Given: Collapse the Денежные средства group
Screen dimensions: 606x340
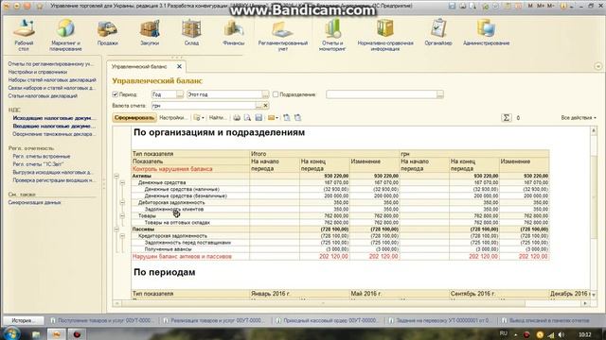Looking at the screenshot, I should coord(122,182).
